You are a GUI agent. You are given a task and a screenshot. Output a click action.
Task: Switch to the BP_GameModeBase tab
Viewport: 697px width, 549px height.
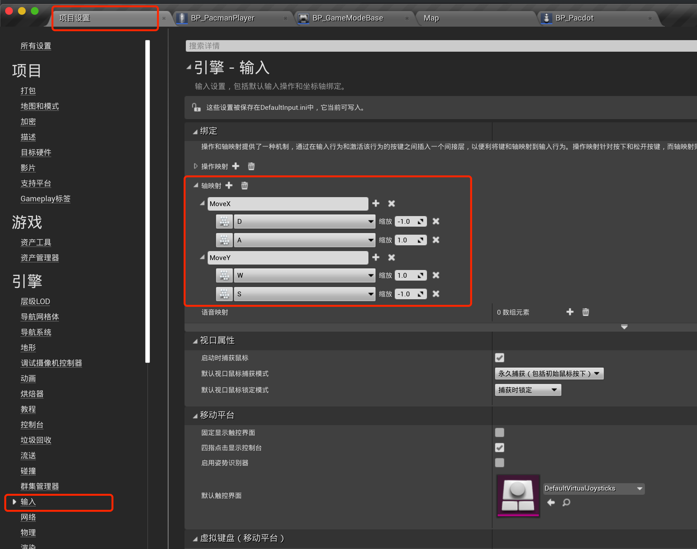(348, 18)
